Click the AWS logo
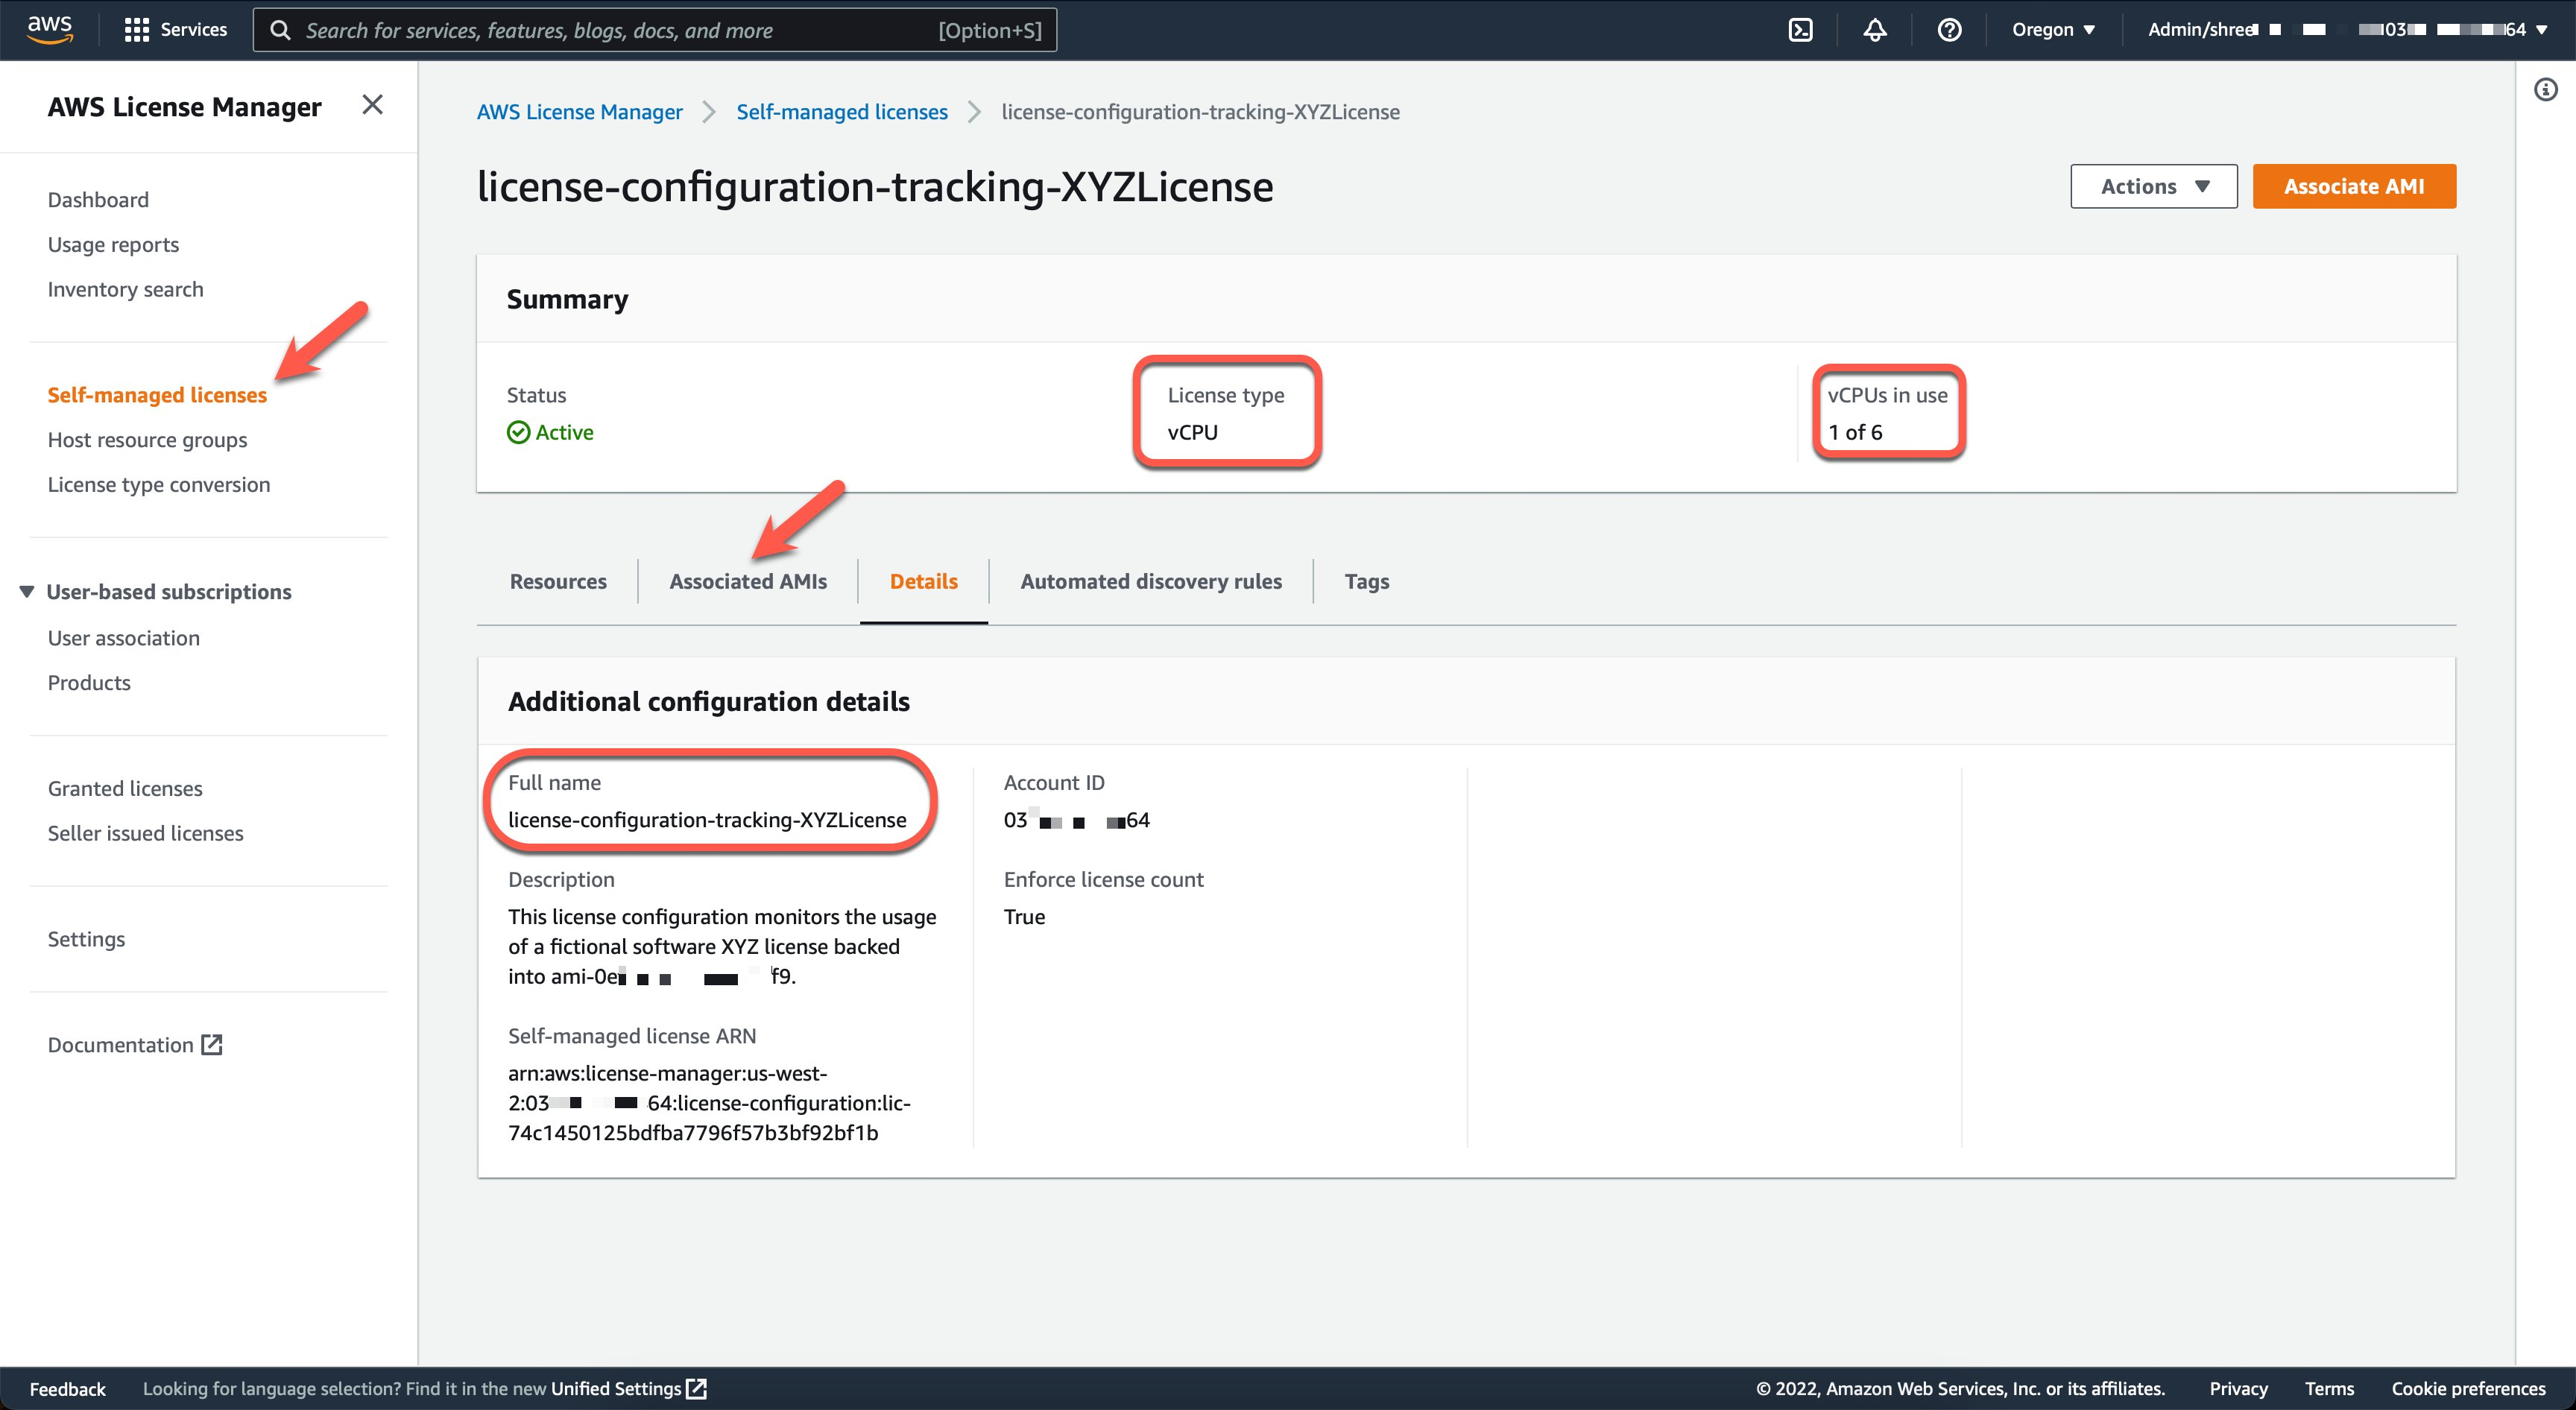The height and width of the screenshot is (1410, 2576). 49,29
